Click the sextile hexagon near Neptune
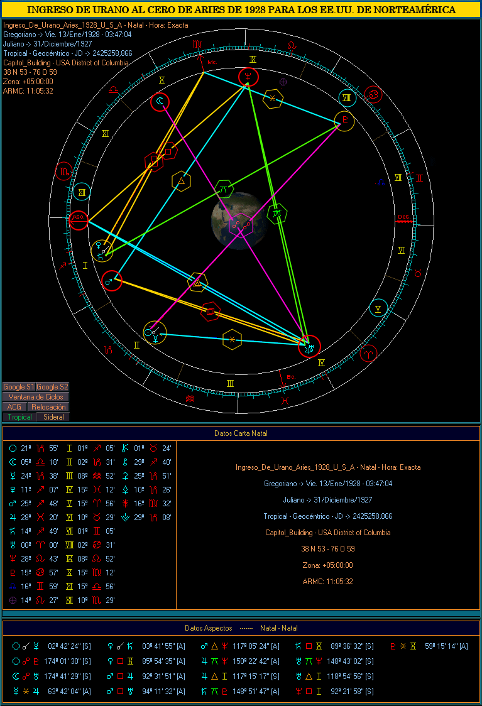482x706 pixels. pyautogui.click(x=273, y=99)
